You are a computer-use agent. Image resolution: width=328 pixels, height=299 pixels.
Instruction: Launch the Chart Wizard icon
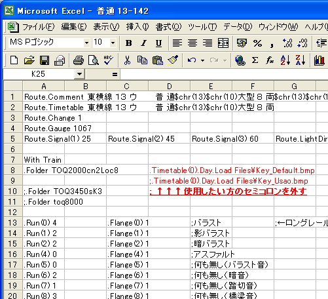[x=319, y=60]
